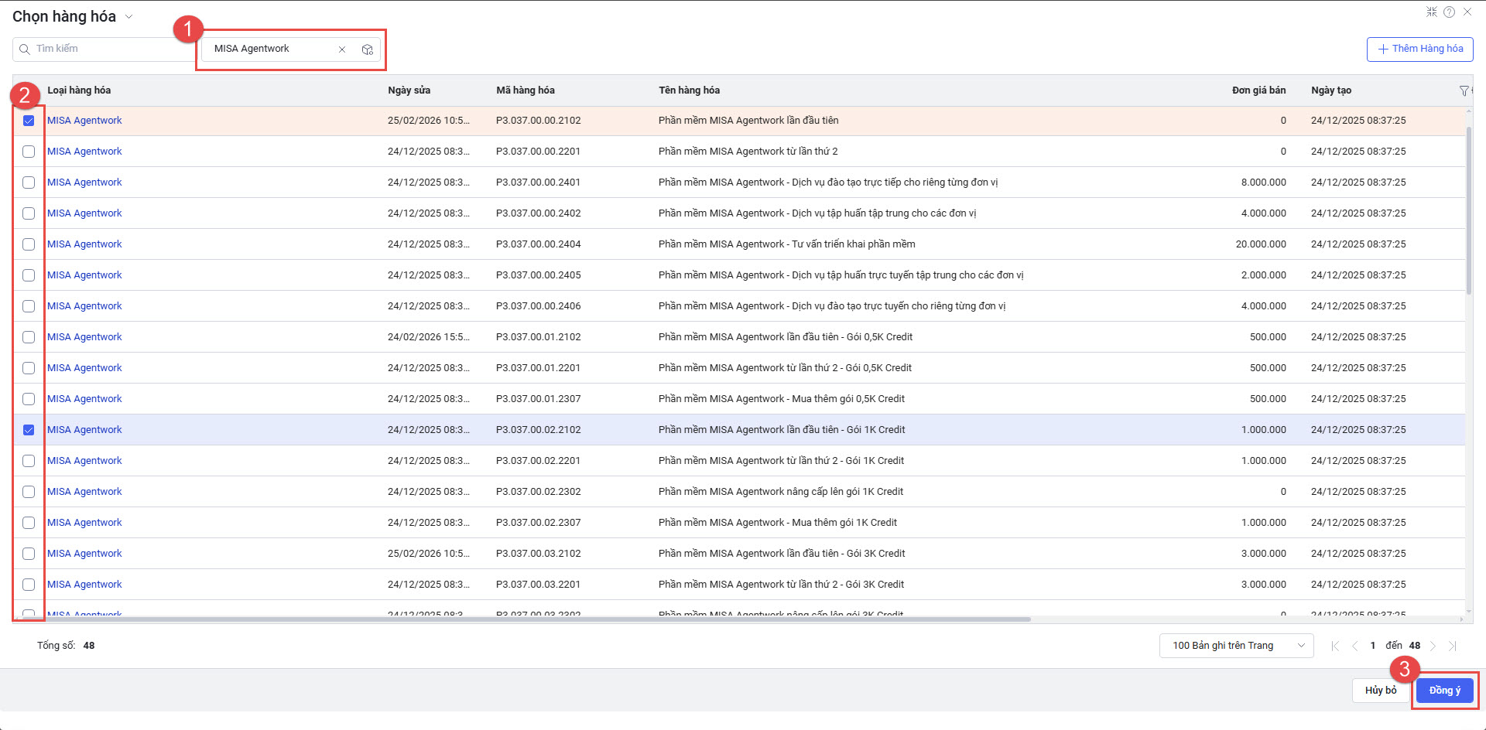Click the collapse/shrink dialog icon
The height and width of the screenshot is (730, 1486).
[x=1432, y=12]
